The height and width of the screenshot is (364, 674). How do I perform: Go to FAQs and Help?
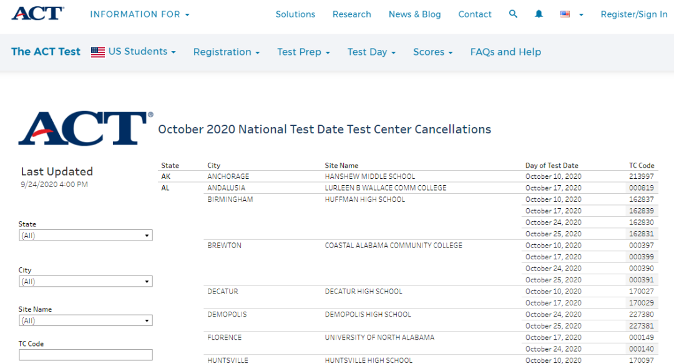506,52
